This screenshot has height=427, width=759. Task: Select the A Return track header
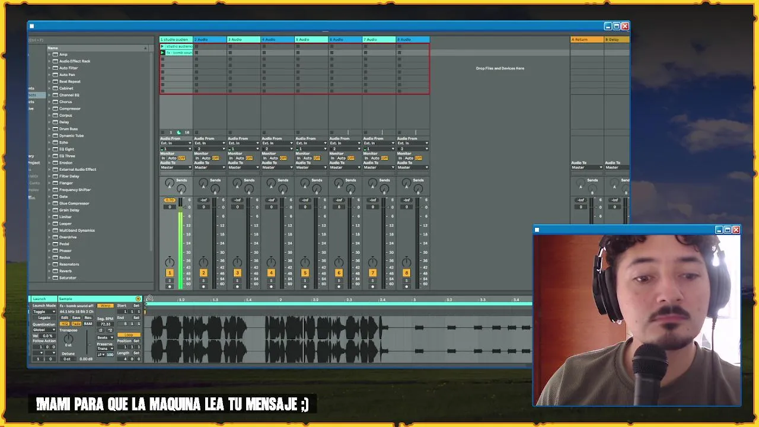click(587, 39)
